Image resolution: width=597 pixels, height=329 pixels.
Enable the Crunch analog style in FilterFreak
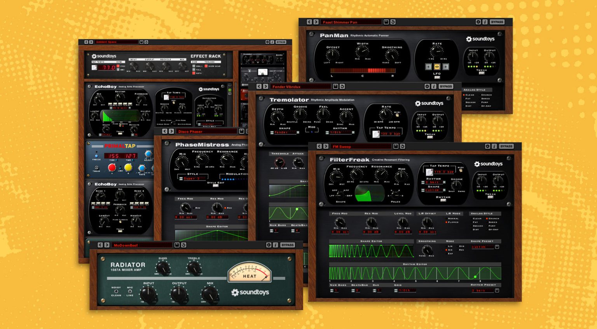pyautogui.click(x=487, y=218)
